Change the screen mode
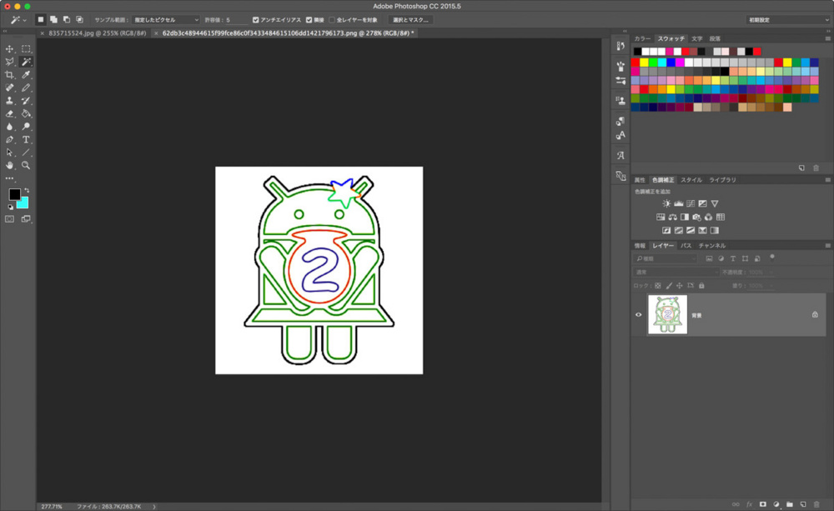The image size is (834, 511). click(26, 219)
